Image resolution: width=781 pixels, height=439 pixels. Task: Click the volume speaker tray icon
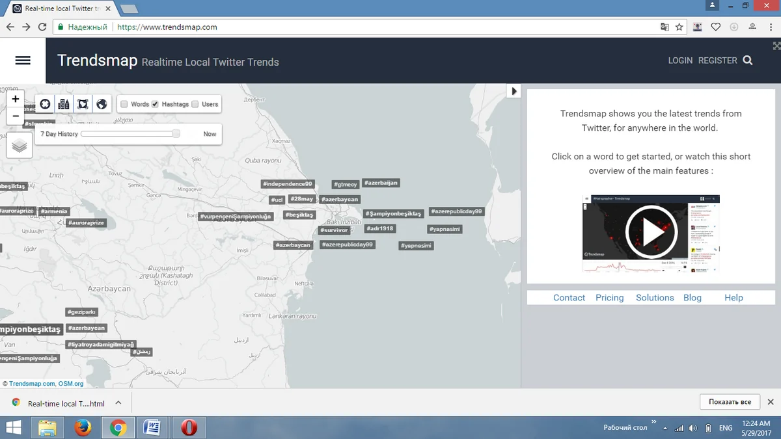(692, 428)
